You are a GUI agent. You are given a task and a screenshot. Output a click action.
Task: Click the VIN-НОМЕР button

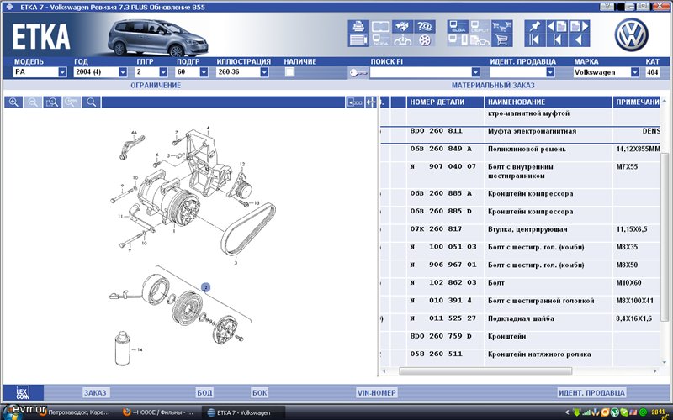point(376,392)
